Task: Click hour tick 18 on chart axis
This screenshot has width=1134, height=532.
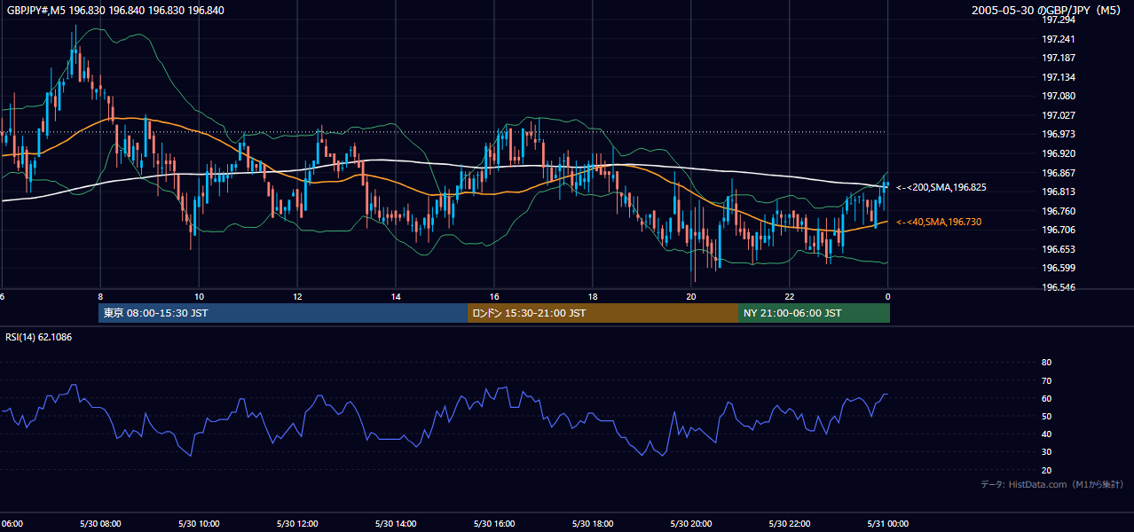Action: coord(593,296)
